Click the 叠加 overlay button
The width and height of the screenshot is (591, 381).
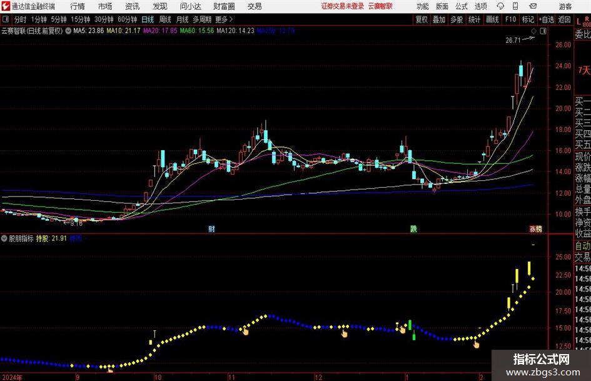(x=439, y=19)
